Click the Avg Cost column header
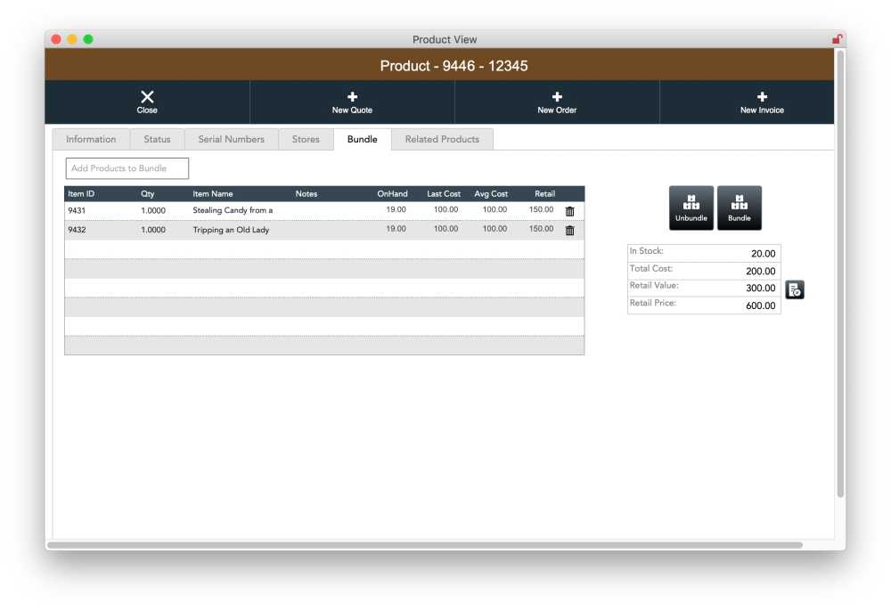Screen dimensions: 891x610 [x=491, y=193]
